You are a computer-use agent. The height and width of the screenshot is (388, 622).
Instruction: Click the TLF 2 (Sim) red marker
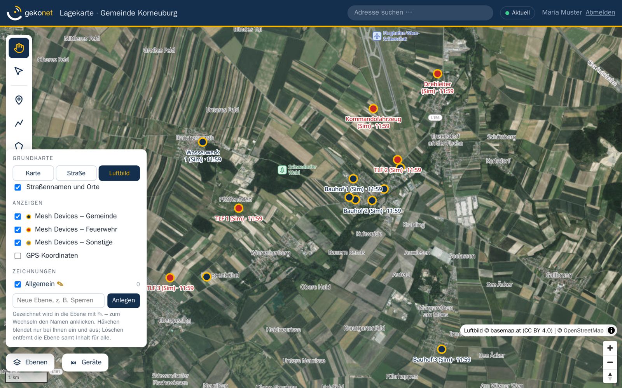point(397,159)
